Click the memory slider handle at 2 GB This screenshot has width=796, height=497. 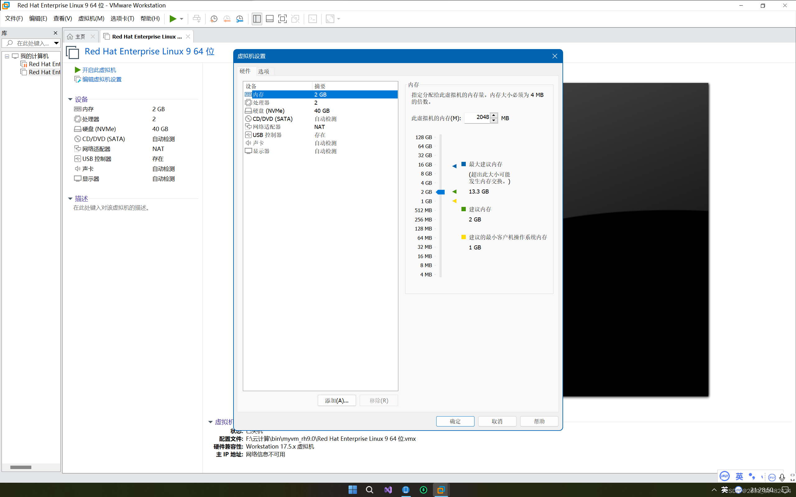(x=441, y=192)
